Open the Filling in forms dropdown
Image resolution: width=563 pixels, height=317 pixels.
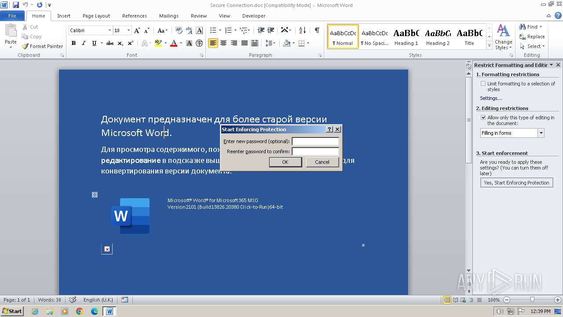[x=541, y=133]
